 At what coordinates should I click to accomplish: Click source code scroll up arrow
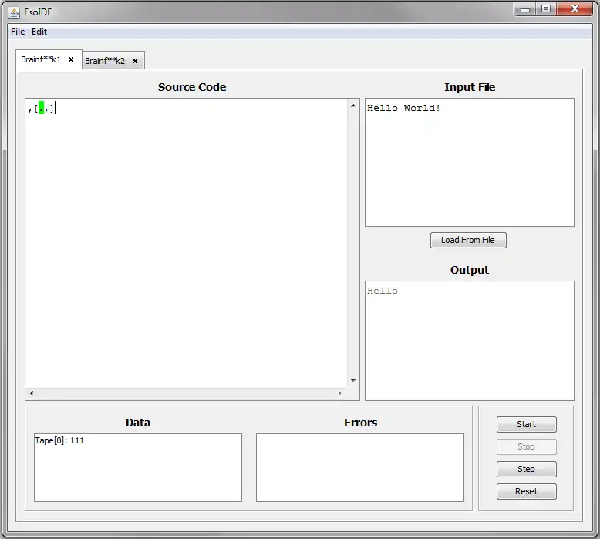point(353,106)
